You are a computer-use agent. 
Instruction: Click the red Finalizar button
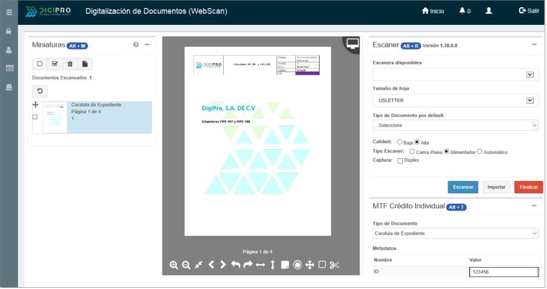click(x=528, y=187)
